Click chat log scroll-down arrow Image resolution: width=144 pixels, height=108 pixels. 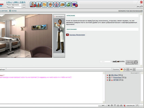tap(104, 102)
